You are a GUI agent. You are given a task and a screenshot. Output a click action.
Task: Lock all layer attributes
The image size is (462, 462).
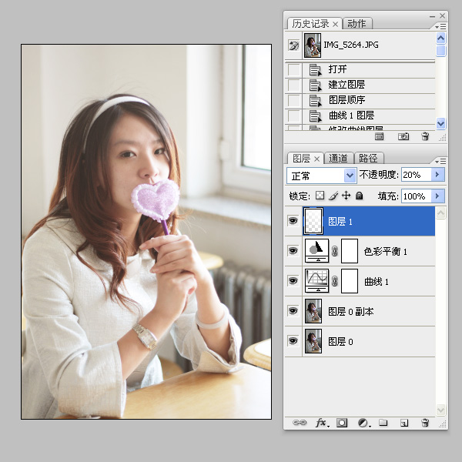(x=359, y=196)
